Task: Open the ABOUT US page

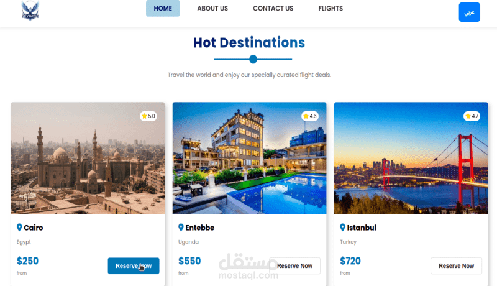Action: point(212,8)
